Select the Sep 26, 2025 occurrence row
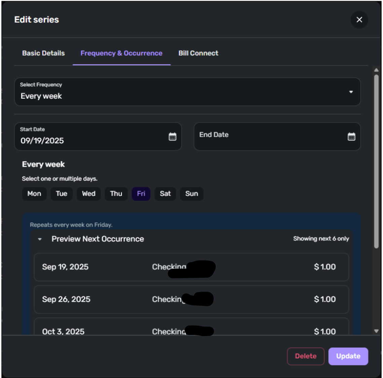 click(x=191, y=299)
